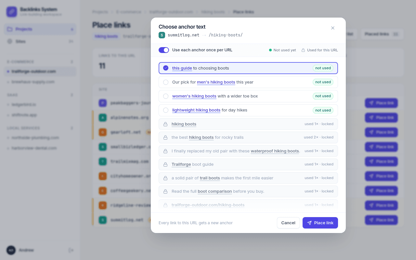Click the summitlog.net green S site icon in the dialog header

coord(162,35)
